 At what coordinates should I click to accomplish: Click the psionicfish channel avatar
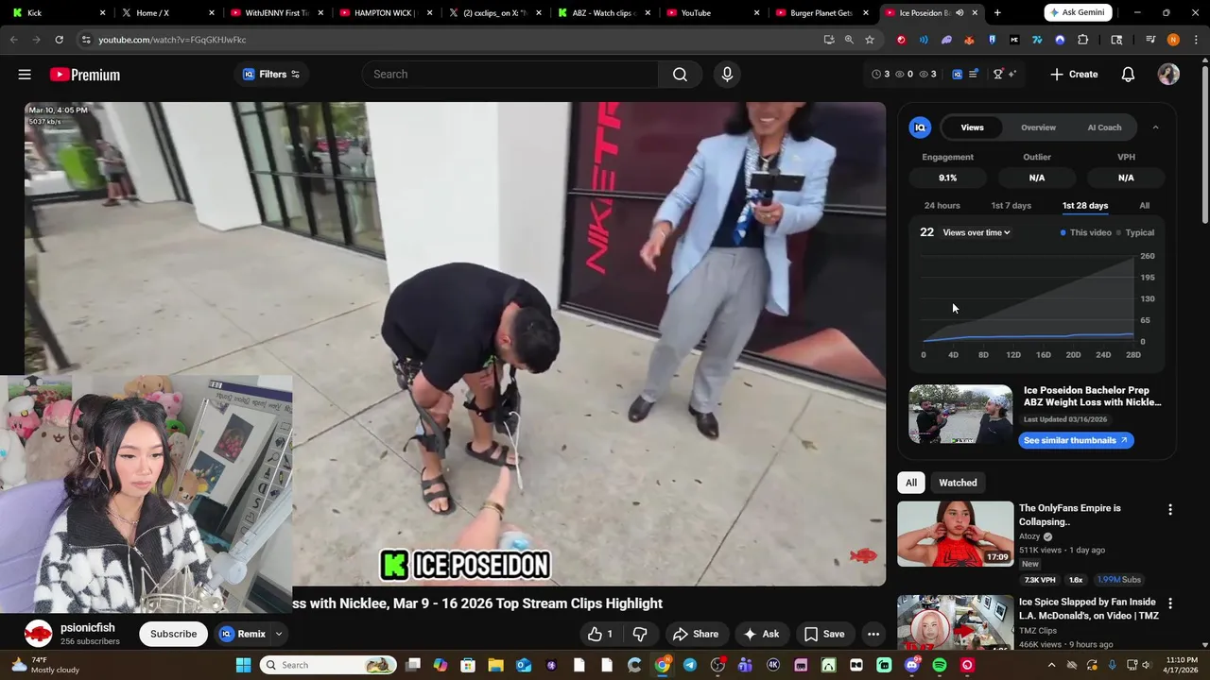[38, 633]
